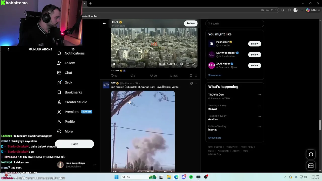The width and height of the screenshot is (322, 181).
Task: Seek on the first video's progress bar
Action: click(154, 60)
